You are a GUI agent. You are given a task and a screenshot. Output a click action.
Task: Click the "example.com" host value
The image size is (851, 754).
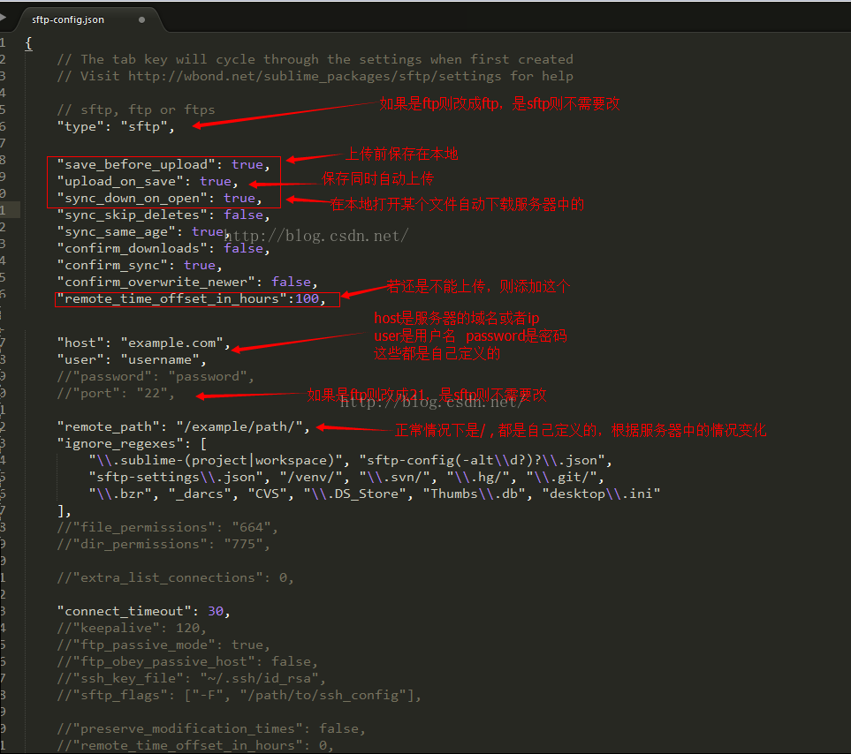point(171,343)
